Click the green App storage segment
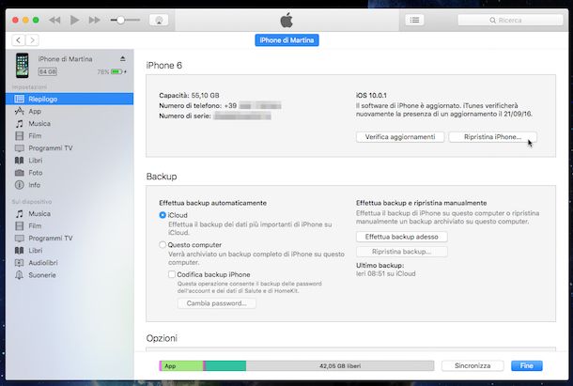Screen dimensions: 573x386 (x=182, y=366)
